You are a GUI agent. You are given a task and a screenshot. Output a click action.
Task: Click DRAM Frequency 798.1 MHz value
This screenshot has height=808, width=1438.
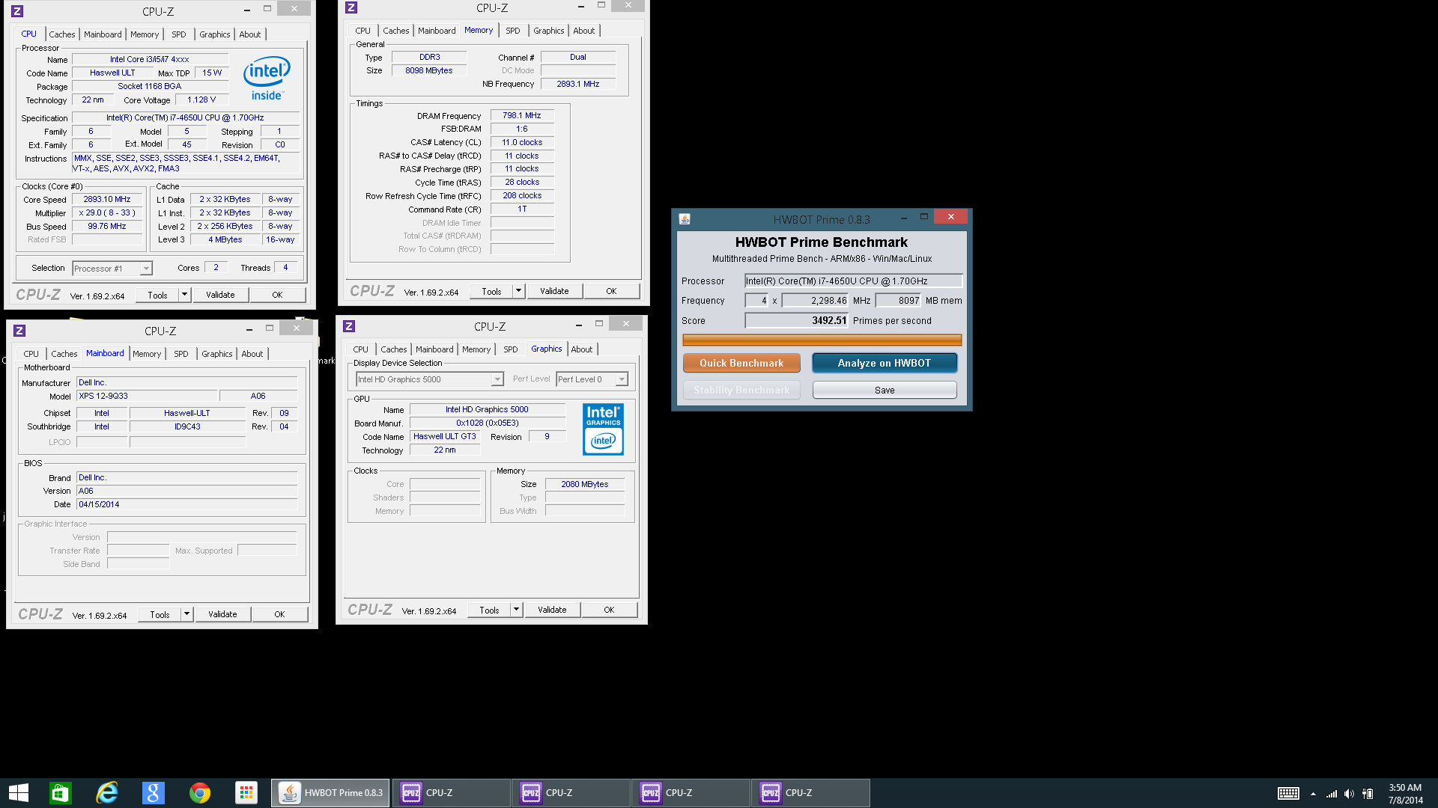522,115
